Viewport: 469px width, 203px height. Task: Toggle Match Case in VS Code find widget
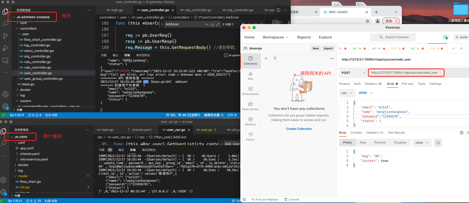click(x=207, y=24)
